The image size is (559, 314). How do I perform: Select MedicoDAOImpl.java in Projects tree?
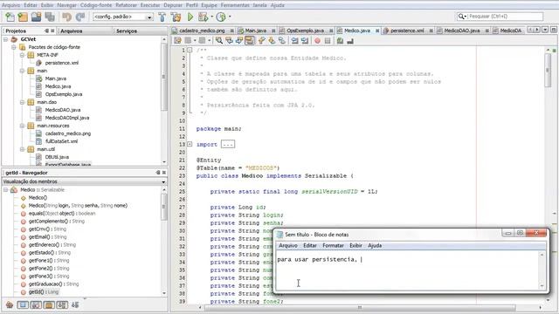click(x=67, y=118)
